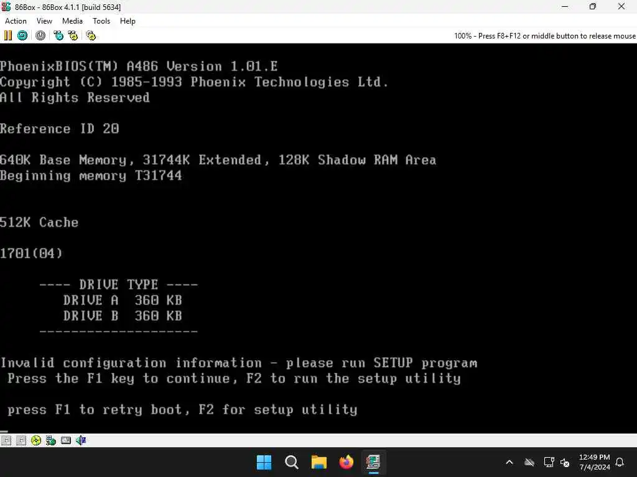Click the muted volume tray icon
The height and width of the screenshot is (477, 637).
click(x=565, y=462)
